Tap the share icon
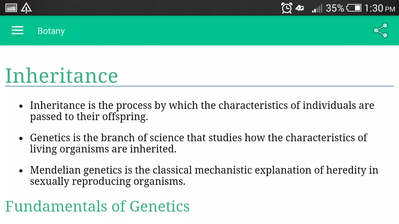 point(381,30)
